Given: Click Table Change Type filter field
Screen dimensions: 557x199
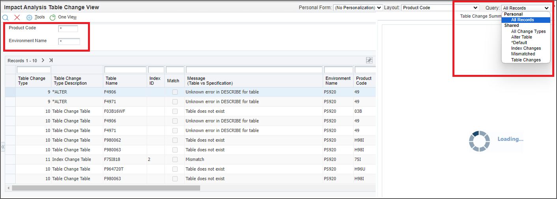Looking at the screenshot, I should point(34,70).
